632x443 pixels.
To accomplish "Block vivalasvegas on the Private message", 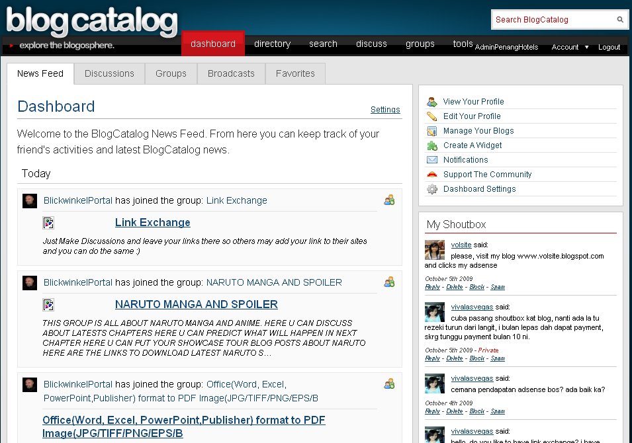I will [477, 358].
